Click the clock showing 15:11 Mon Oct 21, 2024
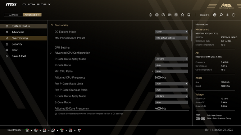This screenshot has width=241, height=135. point(219,130)
